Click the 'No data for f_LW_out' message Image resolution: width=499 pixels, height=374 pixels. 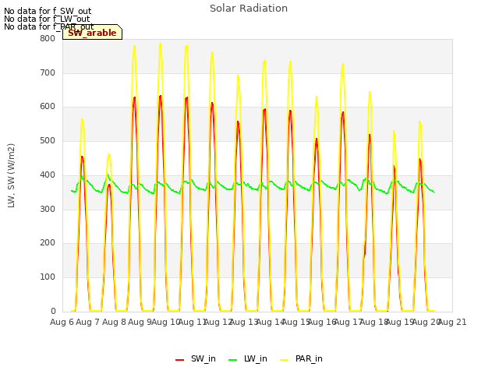[47, 19]
